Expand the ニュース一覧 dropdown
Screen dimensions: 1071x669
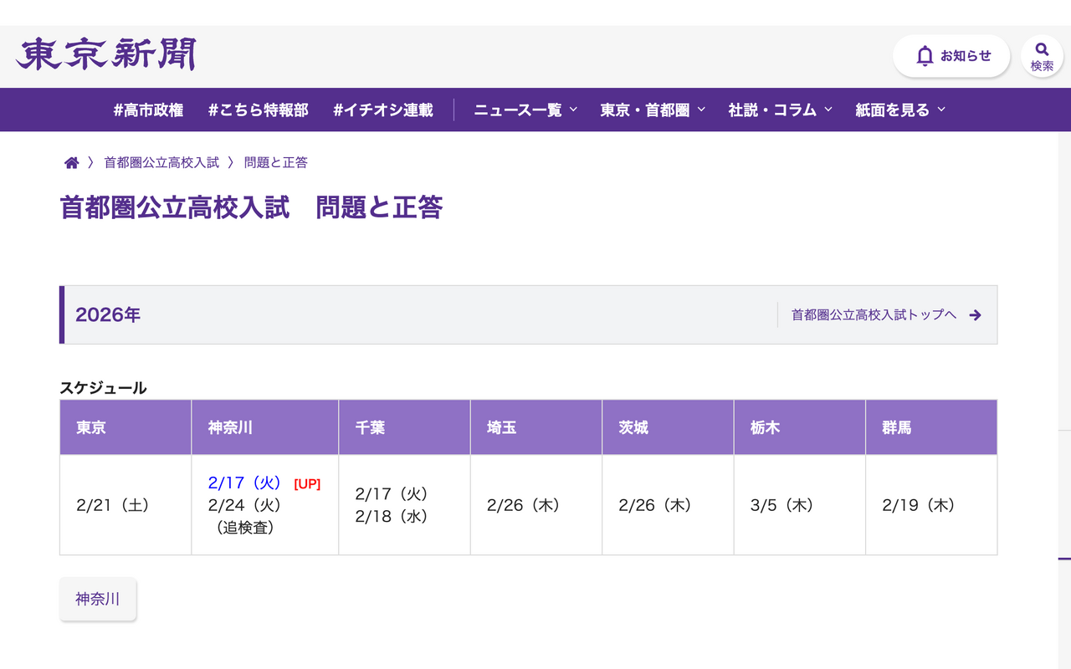[524, 110]
